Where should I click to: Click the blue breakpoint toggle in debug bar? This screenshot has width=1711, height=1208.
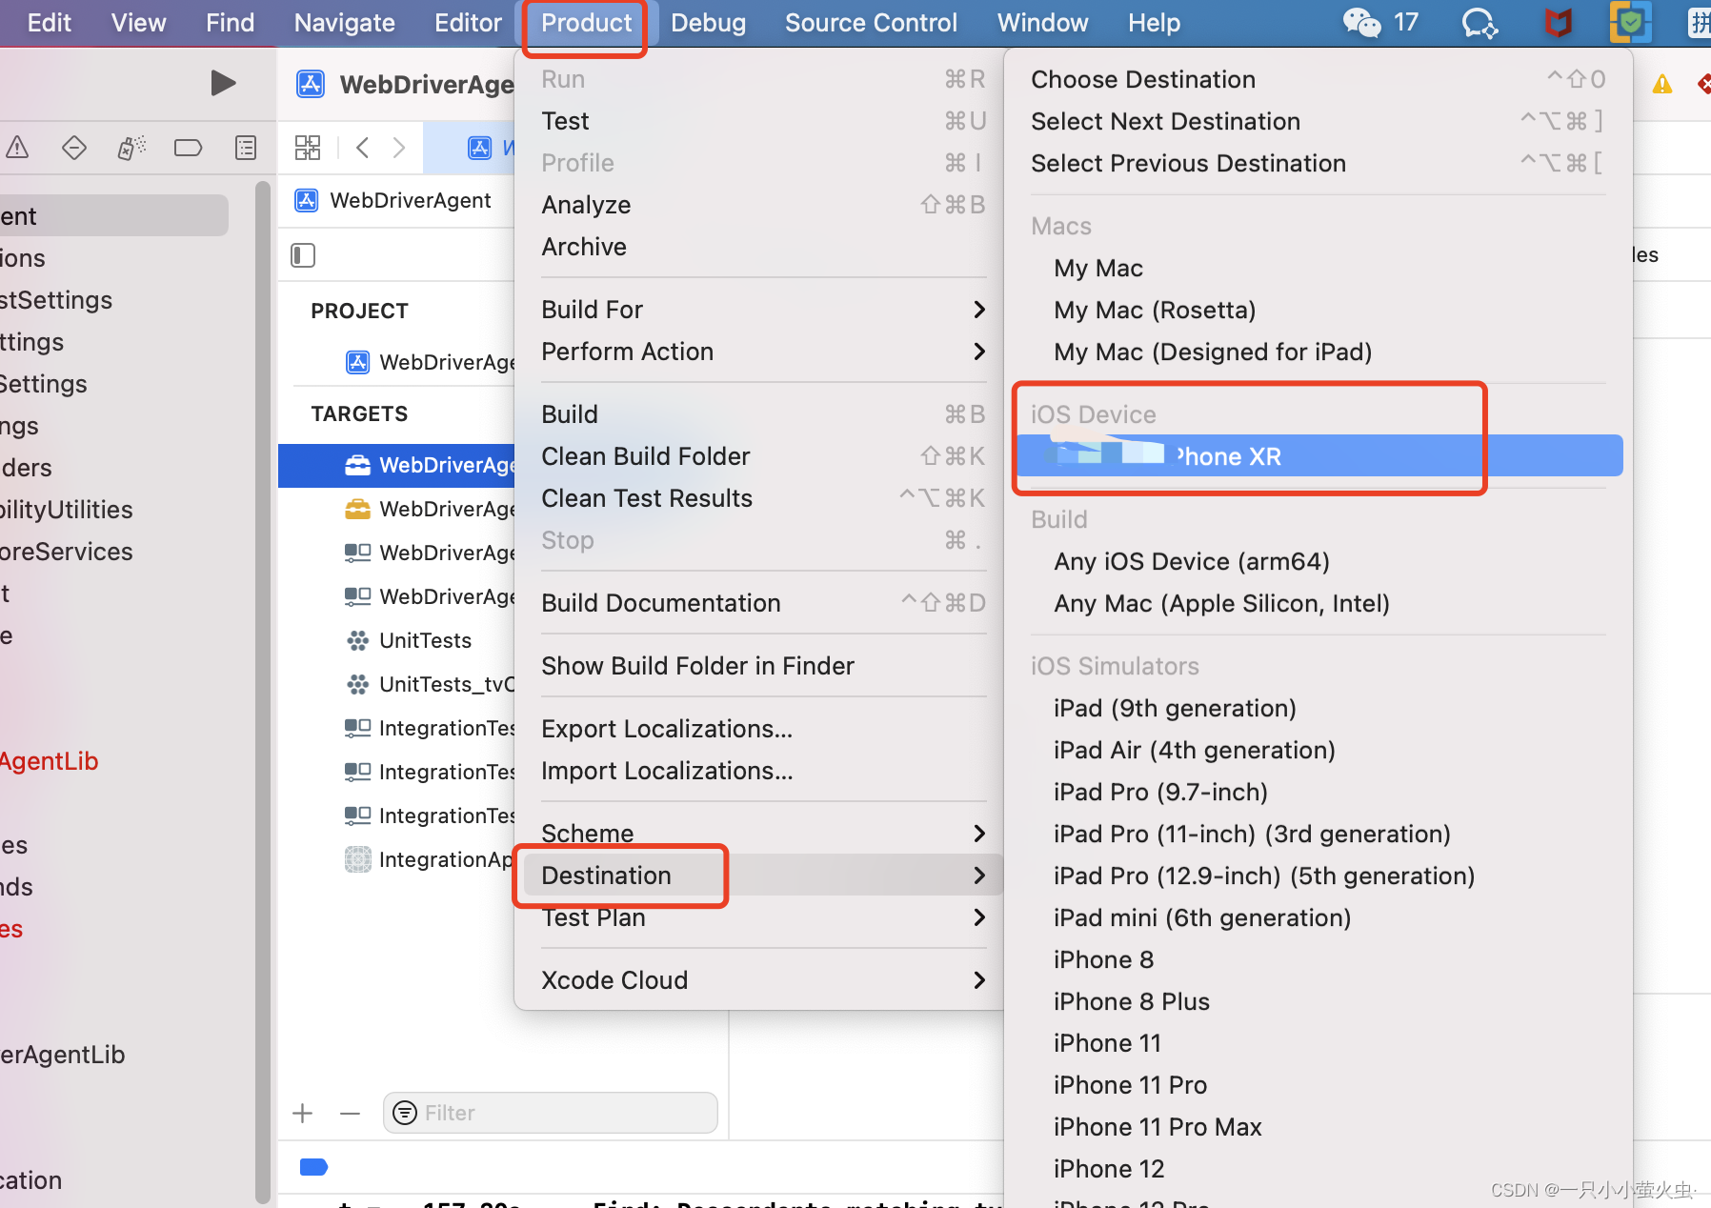click(x=313, y=1167)
